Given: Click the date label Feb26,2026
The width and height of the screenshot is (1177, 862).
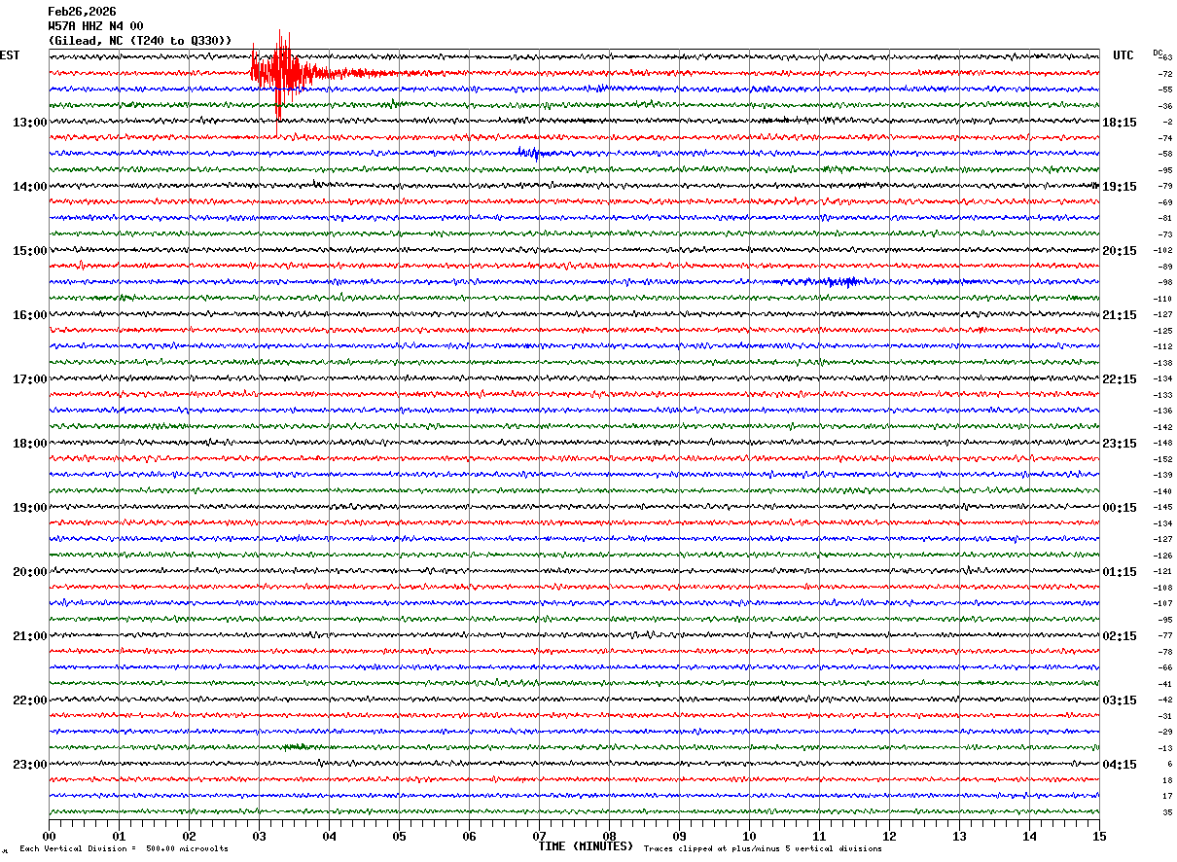Looking at the screenshot, I should (x=82, y=12).
